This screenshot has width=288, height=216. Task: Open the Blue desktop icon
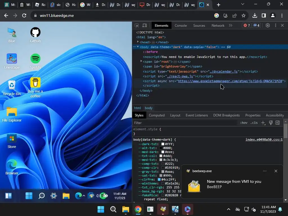(12, 35)
